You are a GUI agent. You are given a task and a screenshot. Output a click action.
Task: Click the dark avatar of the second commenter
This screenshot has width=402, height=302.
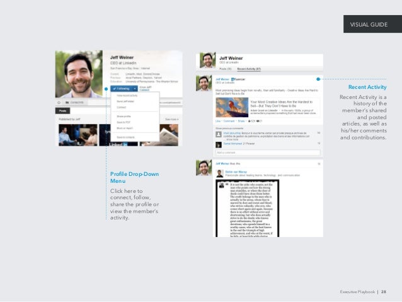pos(219,145)
